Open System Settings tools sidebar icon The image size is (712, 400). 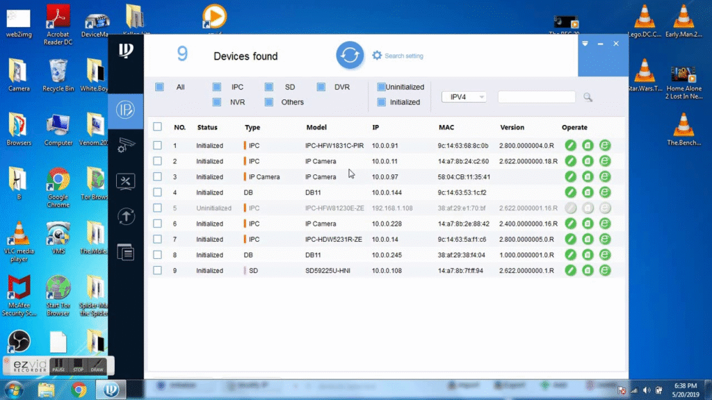coord(126,181)
